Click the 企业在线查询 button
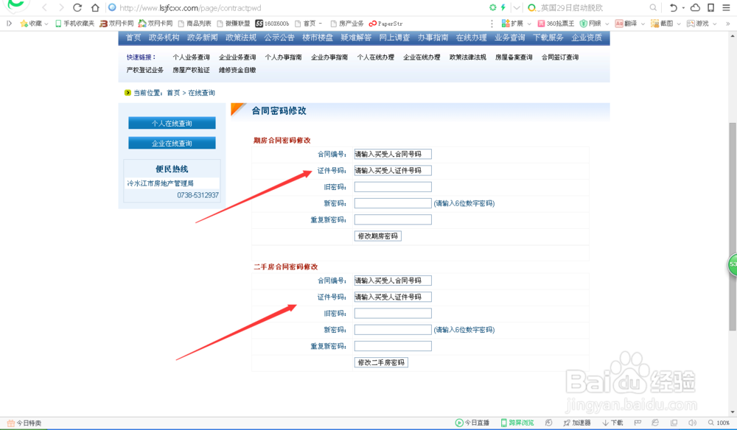Image resolution: width=737 pixels, height=430 pixels. coord(172,143)
